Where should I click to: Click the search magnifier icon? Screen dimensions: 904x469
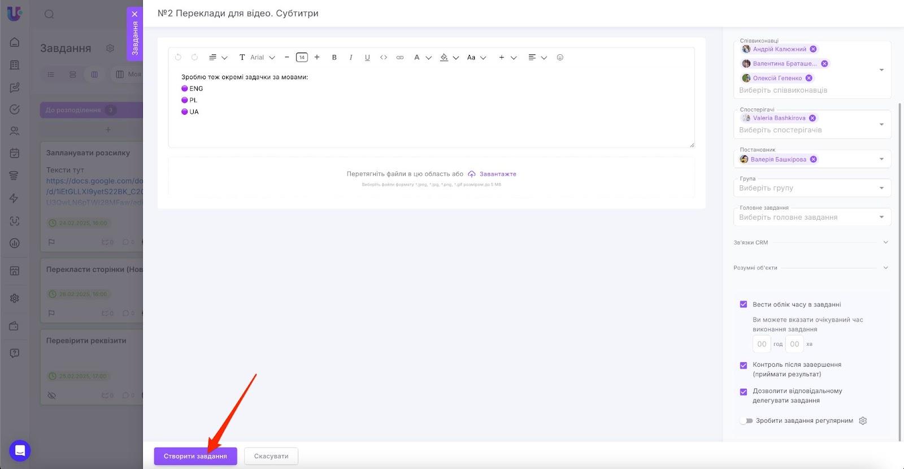49,14
